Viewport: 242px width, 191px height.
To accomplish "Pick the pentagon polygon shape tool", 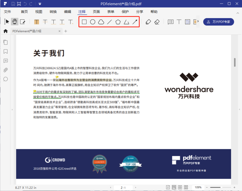I will [118, 22].
